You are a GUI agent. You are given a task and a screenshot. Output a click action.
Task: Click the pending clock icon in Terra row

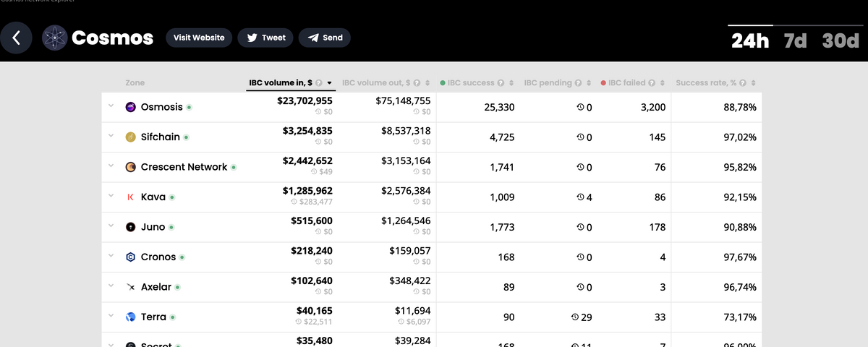(575, 317)
